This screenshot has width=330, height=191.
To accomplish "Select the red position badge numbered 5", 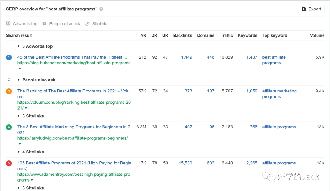I will click(x=9, y=163).
